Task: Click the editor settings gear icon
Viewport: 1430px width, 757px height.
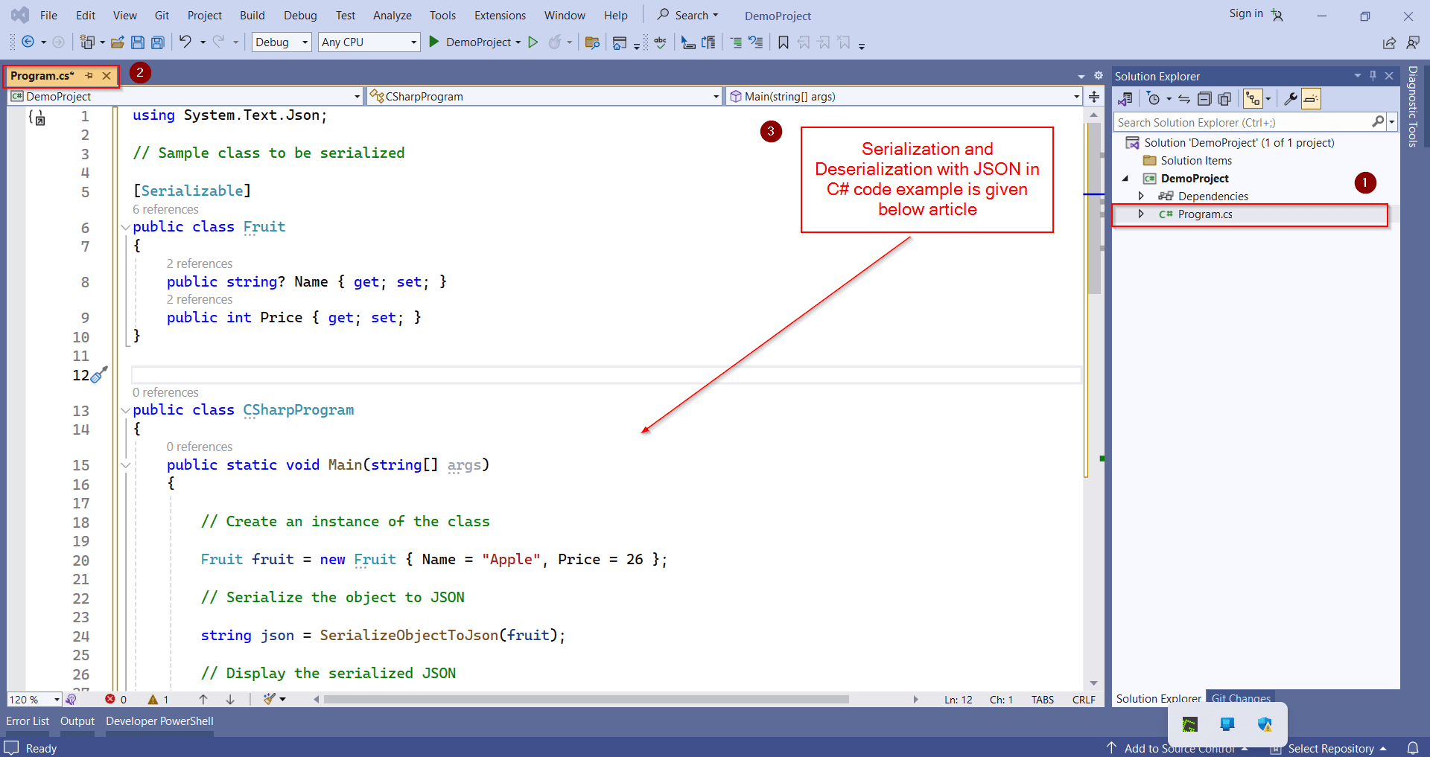Action: coord(1099,76)
